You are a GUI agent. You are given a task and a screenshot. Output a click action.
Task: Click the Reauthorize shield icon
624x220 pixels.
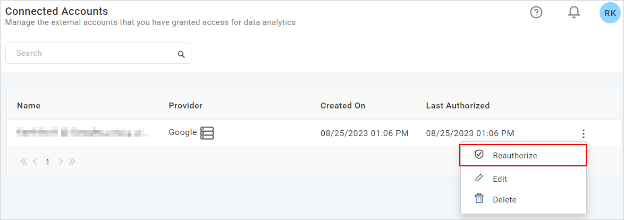[x=479, y=155]
